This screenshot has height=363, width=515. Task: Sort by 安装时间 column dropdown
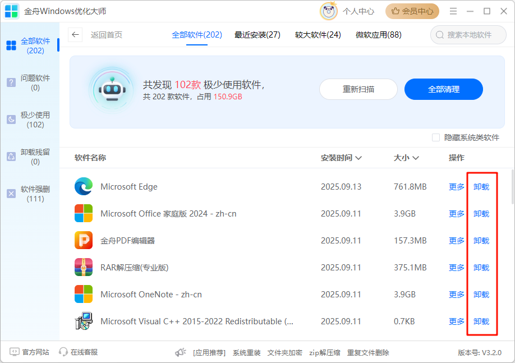click(x=341, y=158)
